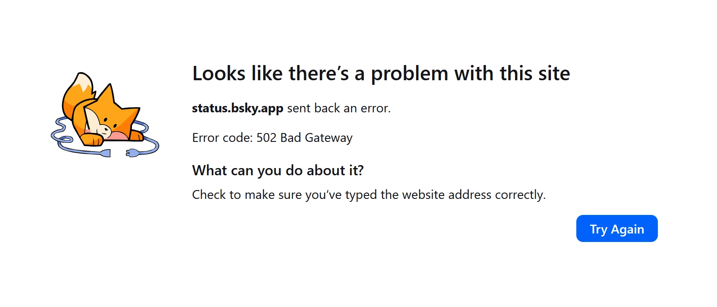The height and width of the screenshot is (307, 717).
Task: Click the Try Again button
Action: [616, 228]
